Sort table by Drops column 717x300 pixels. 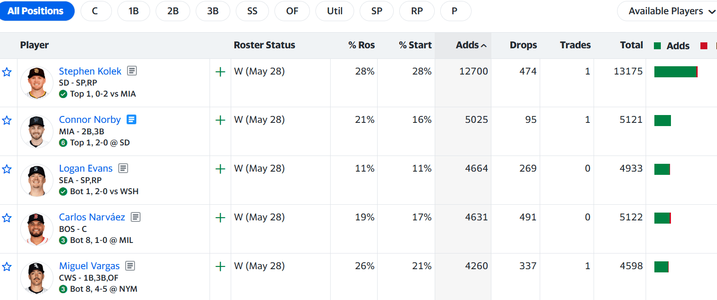pyautogui.click(x=523, y=45)
